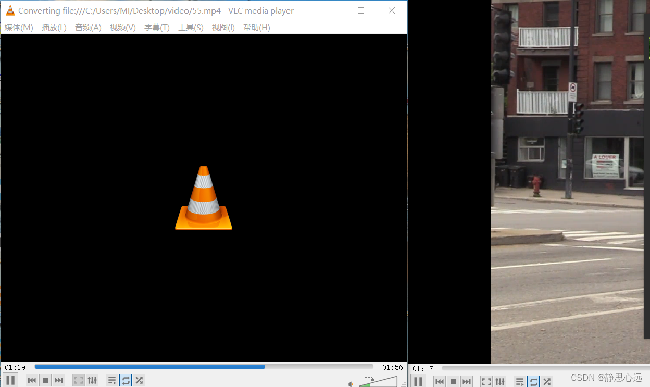Click the elapsed time 01:17

coord(423,369)
